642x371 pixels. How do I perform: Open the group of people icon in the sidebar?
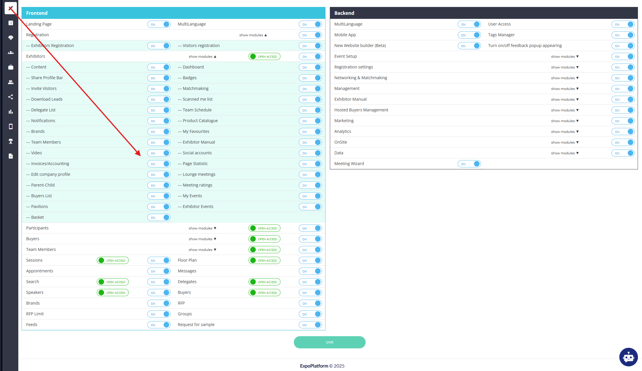[11, 53]
